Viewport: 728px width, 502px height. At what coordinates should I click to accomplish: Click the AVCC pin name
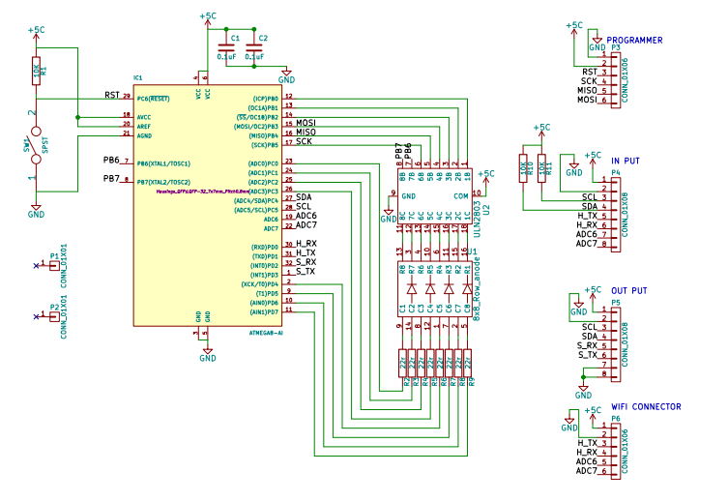pyautogui.click(x=144, y=117)
